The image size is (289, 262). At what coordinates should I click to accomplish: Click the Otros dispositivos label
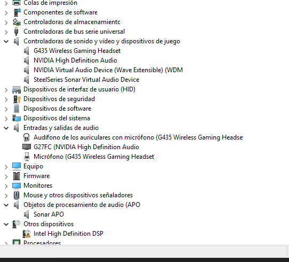pyautogui.click(x=49, y=224)
